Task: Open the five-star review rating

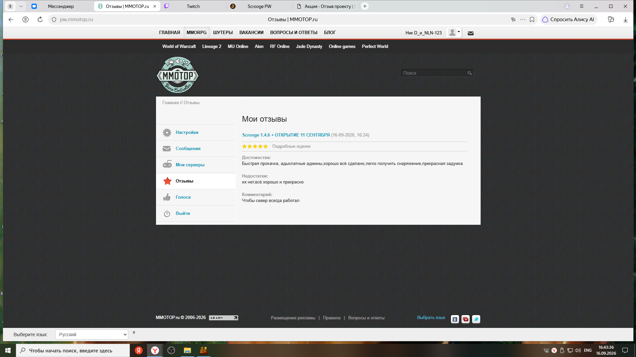Action: click(255, 146)
